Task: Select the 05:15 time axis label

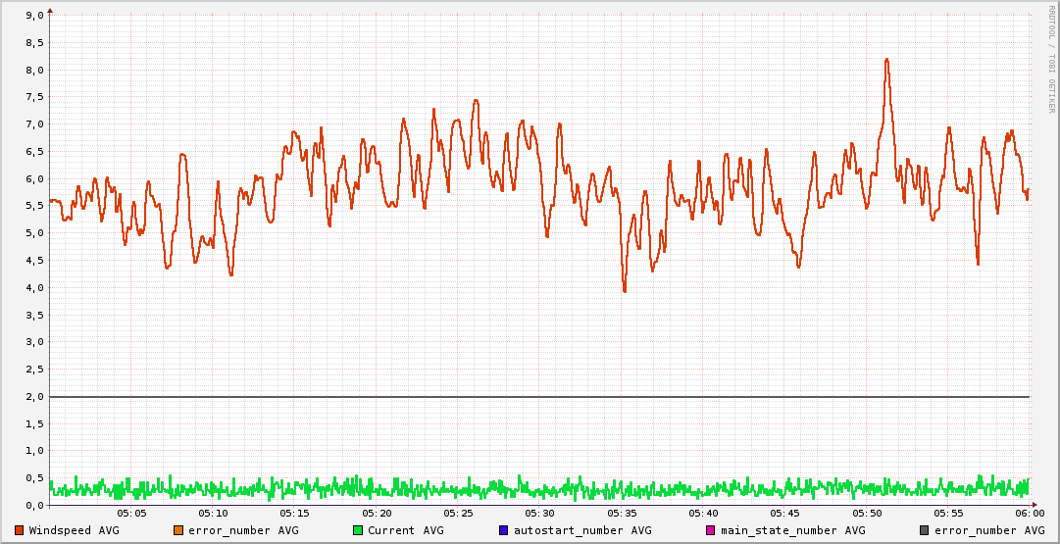Action: (x=294, y=514)
